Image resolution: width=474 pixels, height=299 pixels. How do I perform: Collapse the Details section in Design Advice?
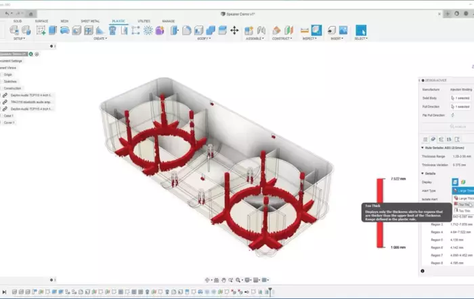point(423,174)
